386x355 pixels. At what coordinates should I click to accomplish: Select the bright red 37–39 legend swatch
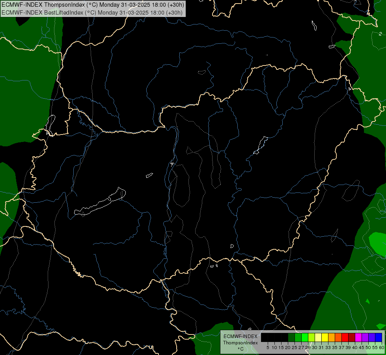[x=345, y=338]
